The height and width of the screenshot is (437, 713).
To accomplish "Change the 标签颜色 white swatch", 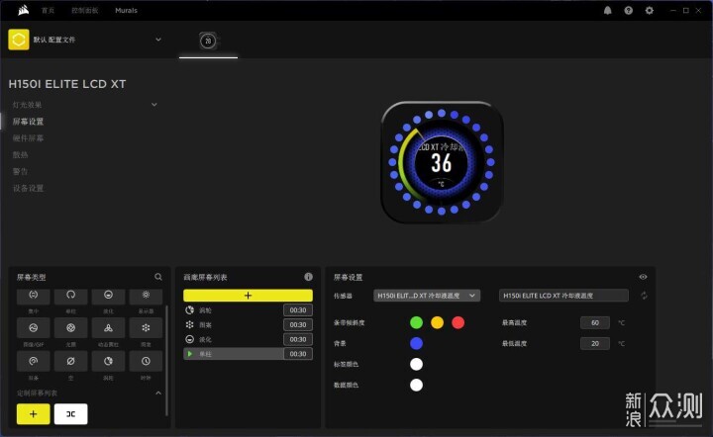I will pos(416,364).
